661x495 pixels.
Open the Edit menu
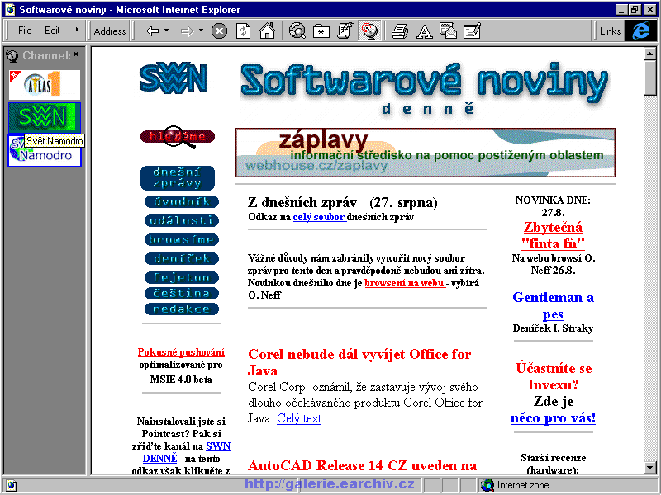tap(52, 31)
